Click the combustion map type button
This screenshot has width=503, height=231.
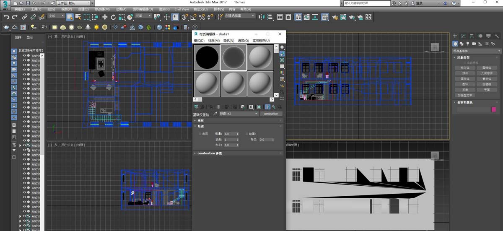(271, 114)
